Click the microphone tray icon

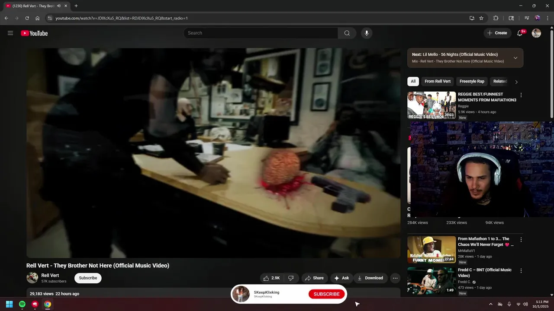pos(509,304)
